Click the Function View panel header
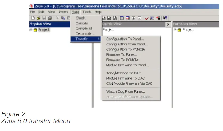The width and height of the screenshot is (223, 131). (x=196, y=24)
